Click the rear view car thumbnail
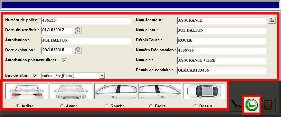Viewport: 281px width, 117px height. point(27,91)
